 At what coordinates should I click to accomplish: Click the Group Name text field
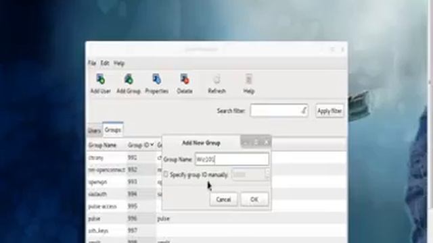[232, 159]
